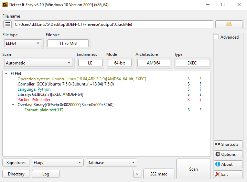247x182 pixels.
Task: Open the Database dropdown
Action: point(111,163)
